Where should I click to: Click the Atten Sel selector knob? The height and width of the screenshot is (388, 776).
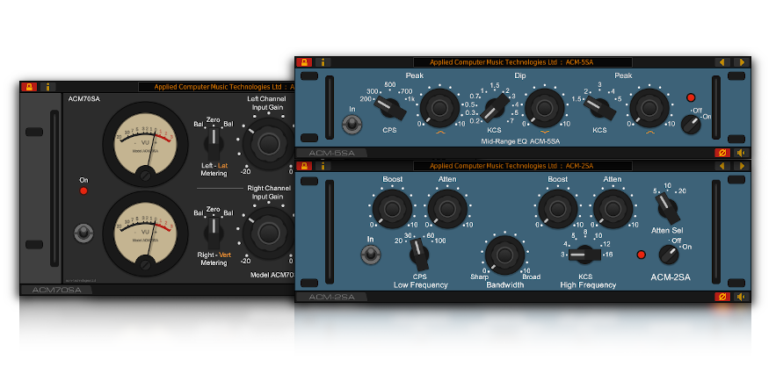pos(667,209)
